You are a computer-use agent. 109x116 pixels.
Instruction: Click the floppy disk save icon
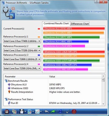pos(22,111)
